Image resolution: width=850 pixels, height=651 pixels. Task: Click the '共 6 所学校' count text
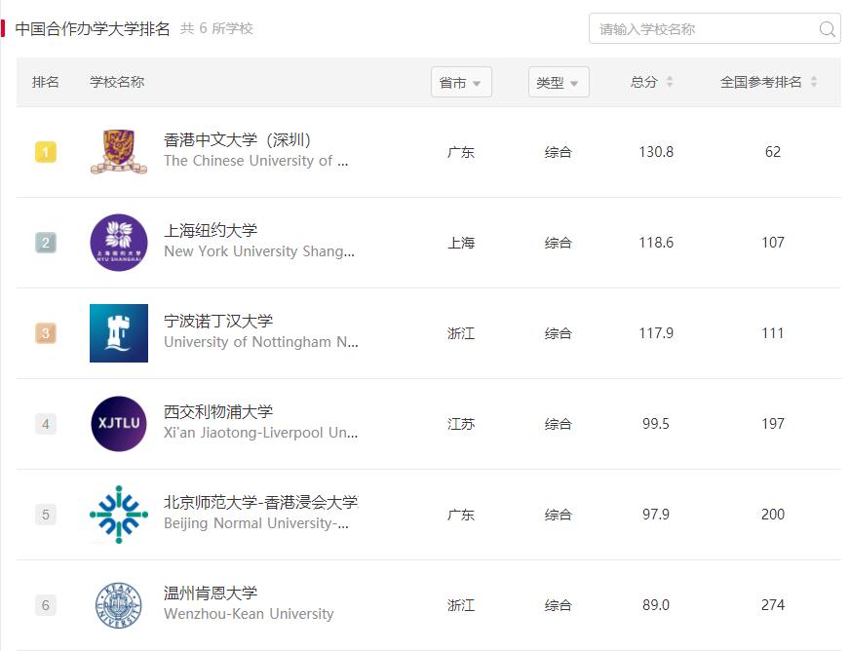(216, 28)
